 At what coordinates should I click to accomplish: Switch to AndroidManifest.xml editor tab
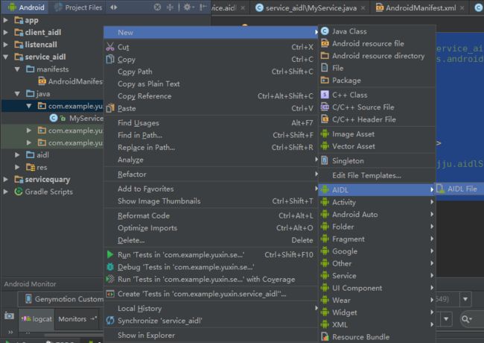tap(421, 7)
